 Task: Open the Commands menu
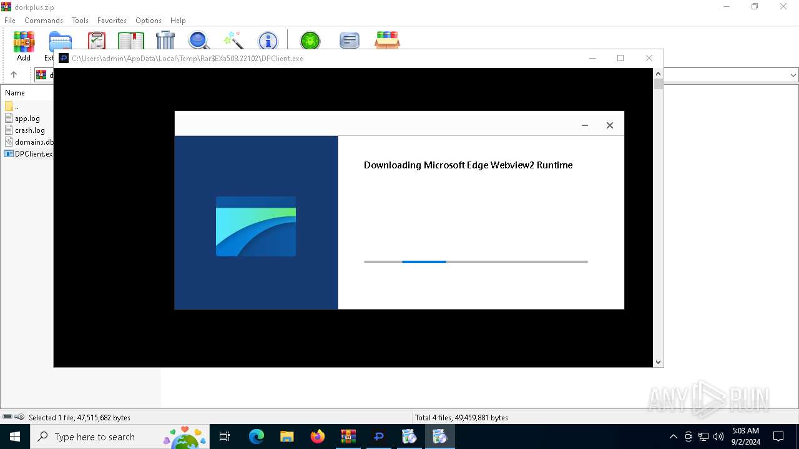pyautogui.click(x=44, y=21)
